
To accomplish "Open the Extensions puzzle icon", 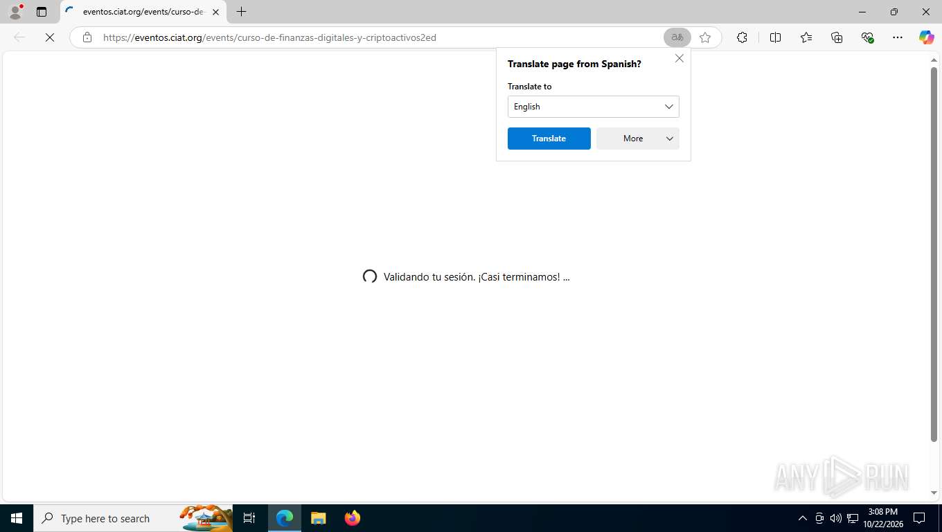I will pos(742,37).
